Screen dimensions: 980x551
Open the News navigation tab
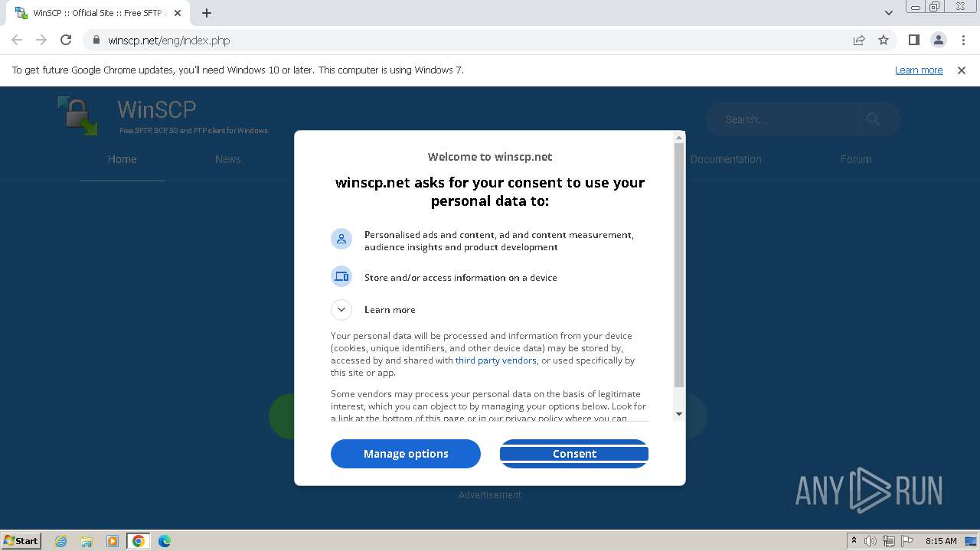(228, 159)
